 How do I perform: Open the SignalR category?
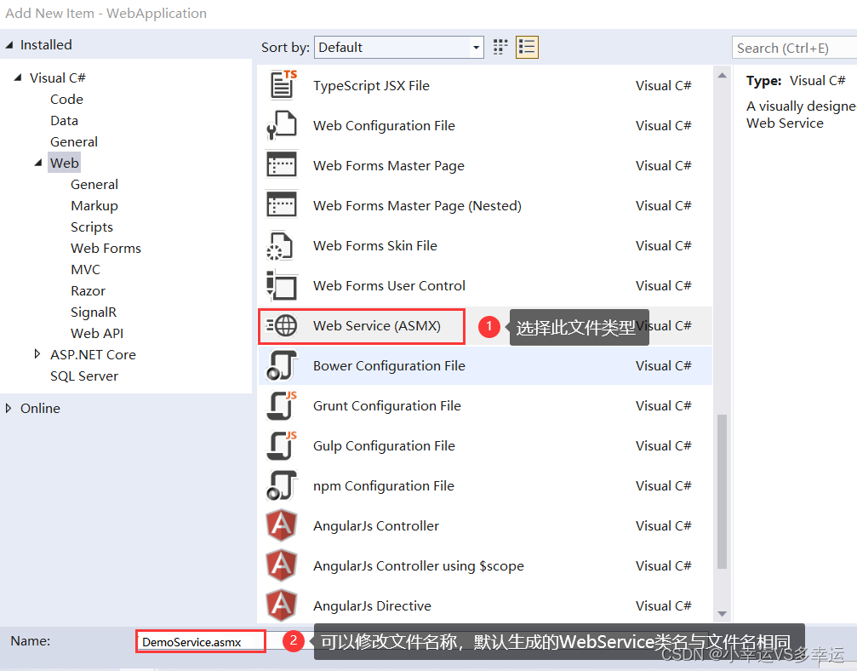pyautogui.click(x=94, y=312)
